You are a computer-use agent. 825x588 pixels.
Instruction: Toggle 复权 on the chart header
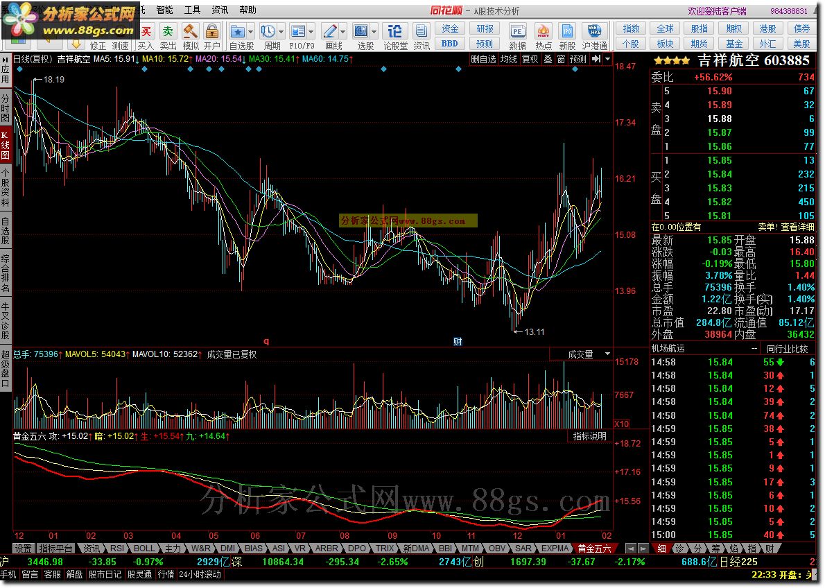[530, 60]
